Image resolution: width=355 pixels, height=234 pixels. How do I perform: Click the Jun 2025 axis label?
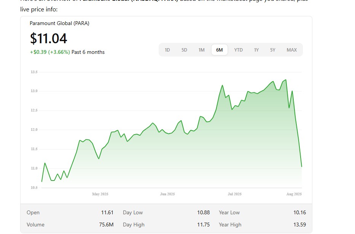167,194
